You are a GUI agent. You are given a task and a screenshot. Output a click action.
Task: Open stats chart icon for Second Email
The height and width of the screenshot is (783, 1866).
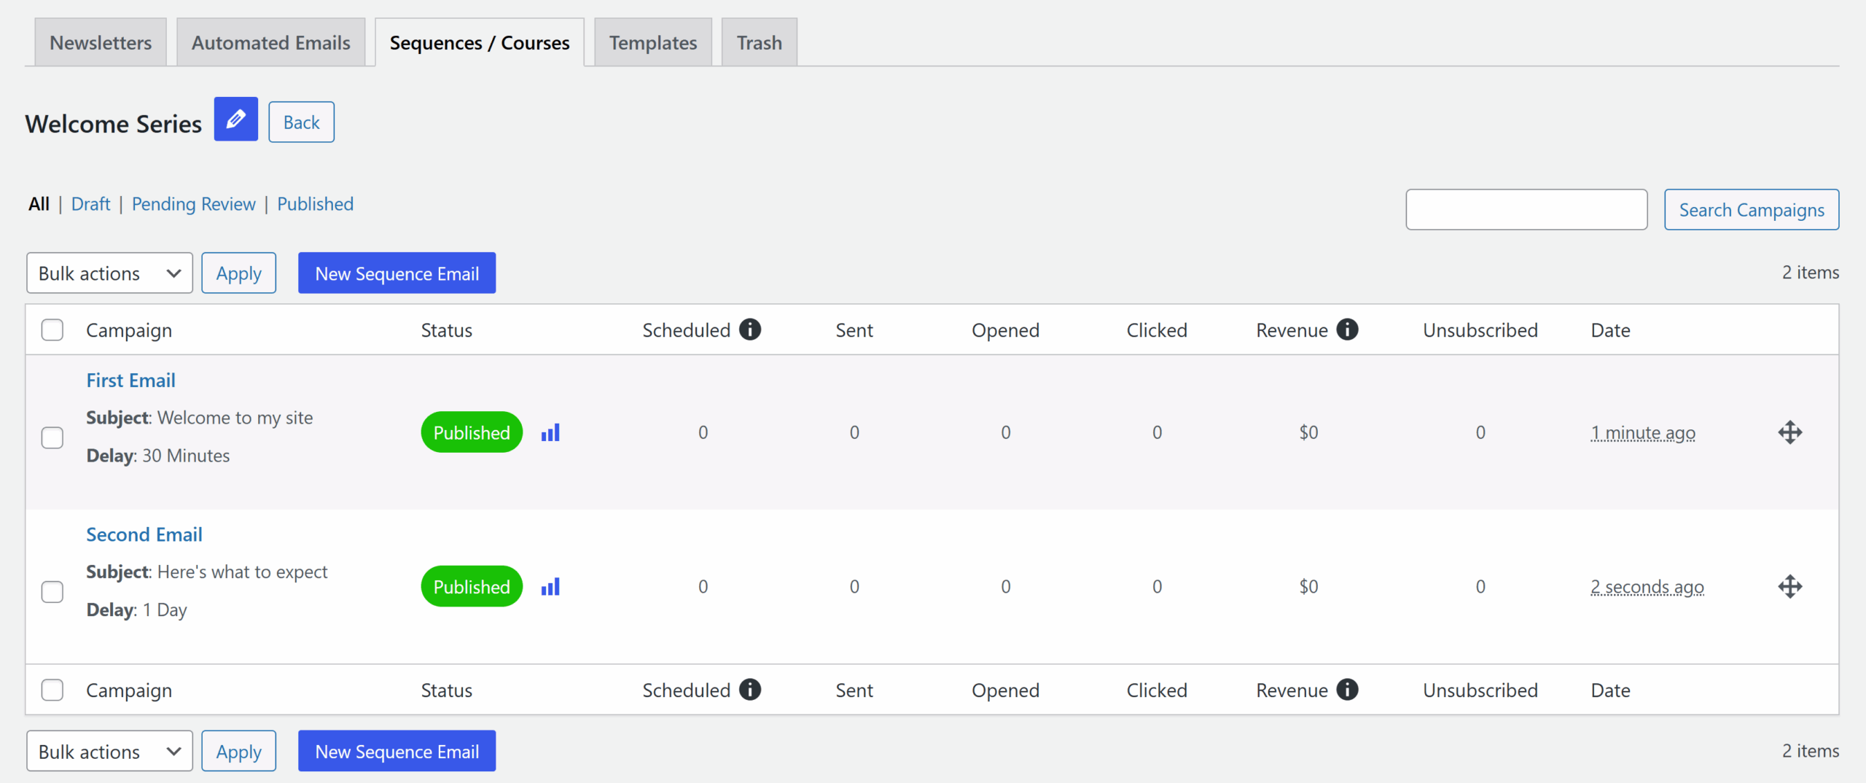point(550,587)
